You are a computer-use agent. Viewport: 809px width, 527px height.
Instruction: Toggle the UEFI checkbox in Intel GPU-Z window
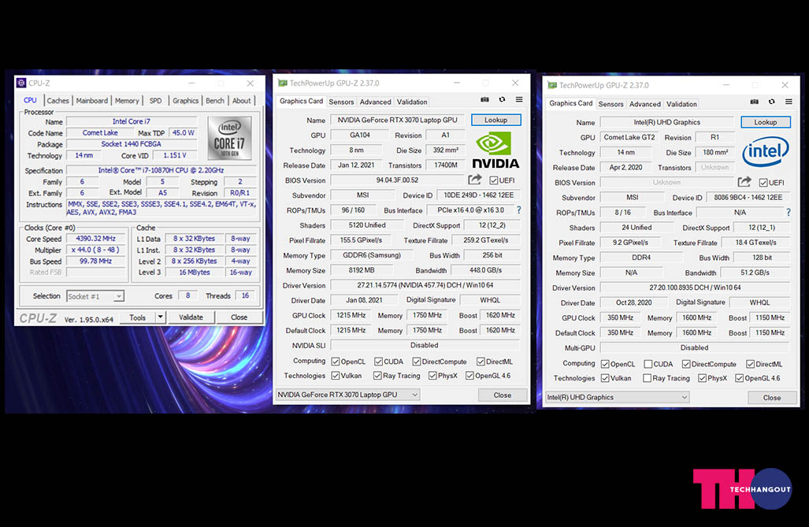coord(763,183)
